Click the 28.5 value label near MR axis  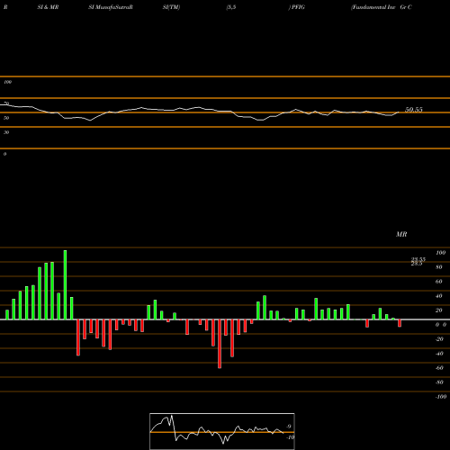click(x=417, y=264)
